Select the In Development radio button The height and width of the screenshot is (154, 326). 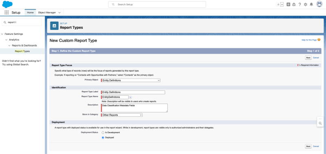tap(103, 132)
